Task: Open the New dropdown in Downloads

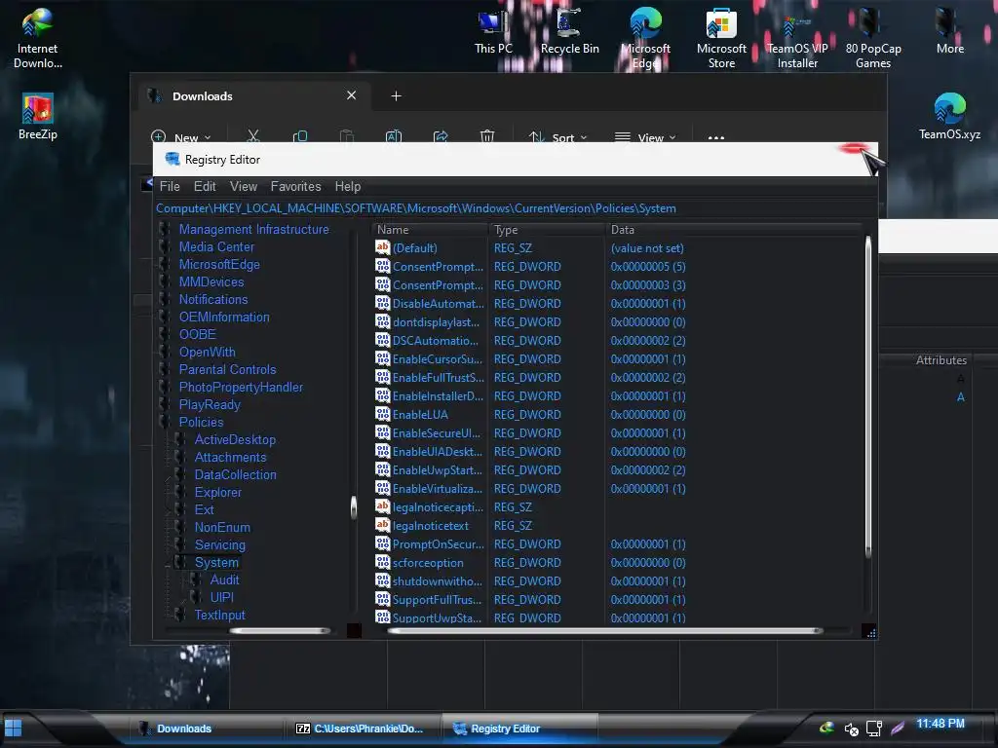Action: point(180,137)
